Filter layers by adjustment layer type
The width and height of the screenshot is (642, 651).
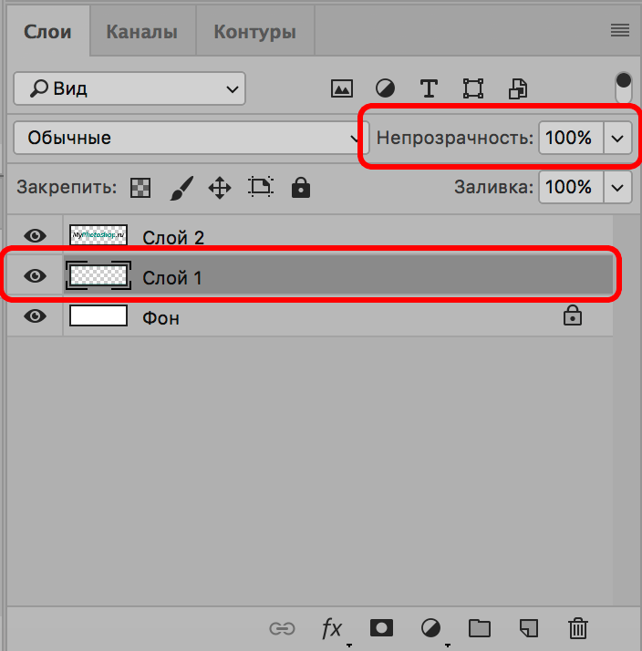[x=386, y=88]
